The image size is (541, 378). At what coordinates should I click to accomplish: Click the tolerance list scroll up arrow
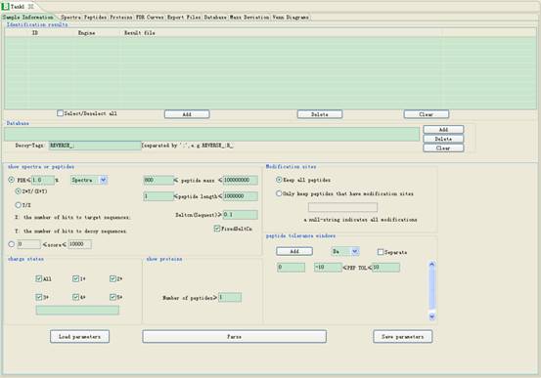coord(431,265)
